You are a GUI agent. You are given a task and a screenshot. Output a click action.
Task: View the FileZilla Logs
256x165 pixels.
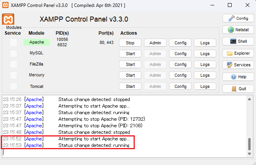(205, 64)
